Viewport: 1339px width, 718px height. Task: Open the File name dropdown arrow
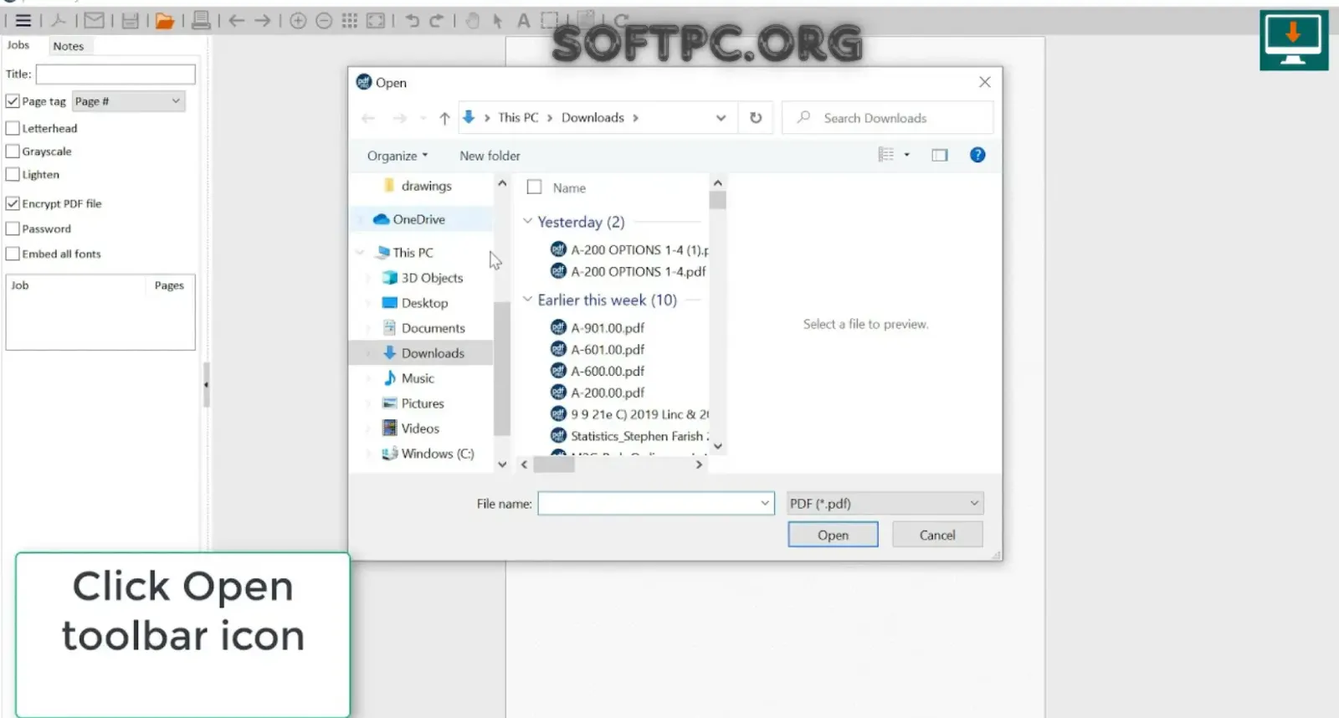tap(765, 503)
